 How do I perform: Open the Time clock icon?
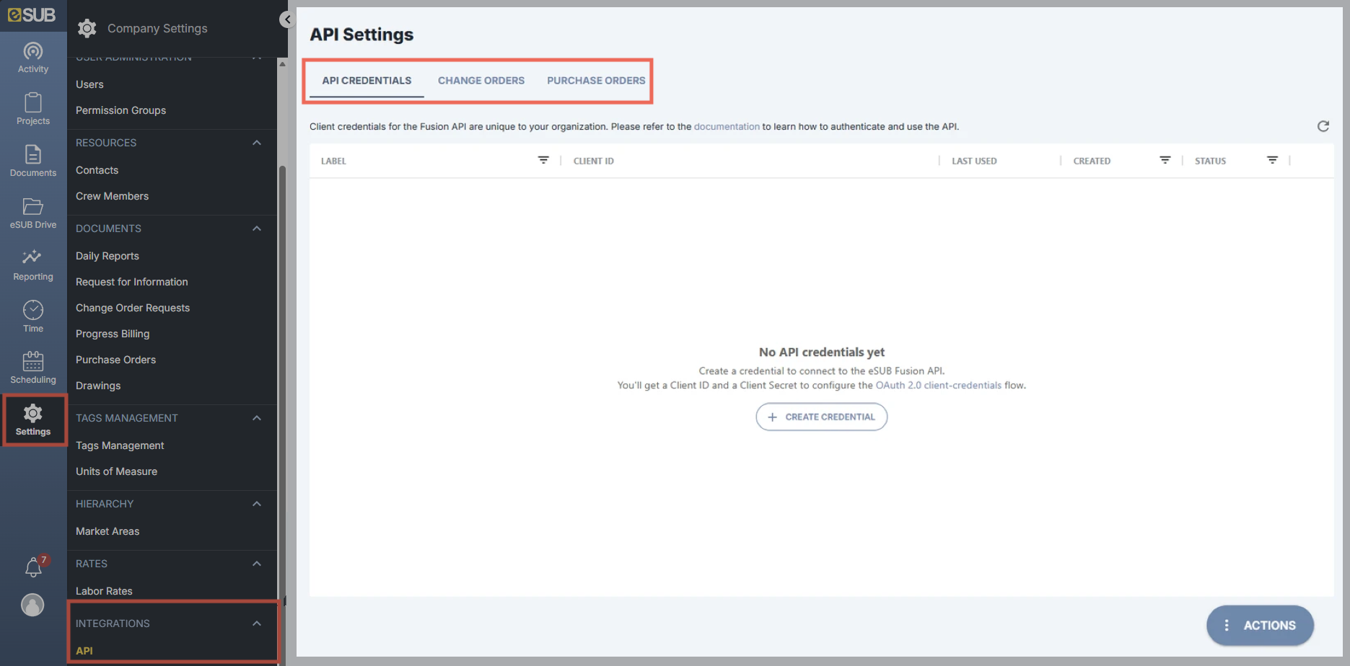coord(33,310)
